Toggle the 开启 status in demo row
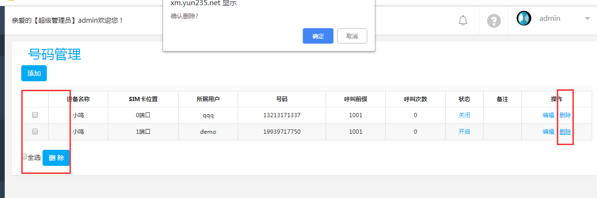The height and width of the screenshot is (198, 597). [464, 132]
